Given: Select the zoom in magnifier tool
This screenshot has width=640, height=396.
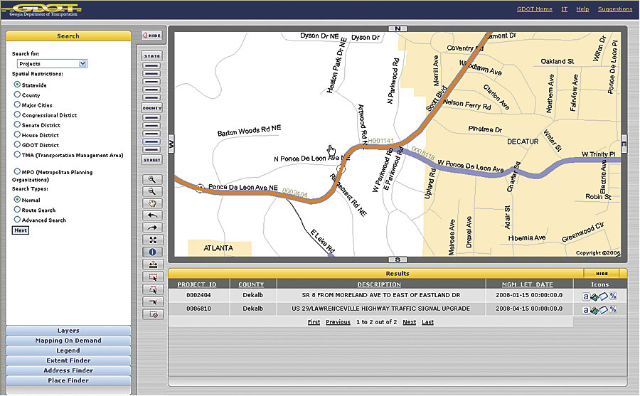Looking at the screenshot, I should (152, 179).
